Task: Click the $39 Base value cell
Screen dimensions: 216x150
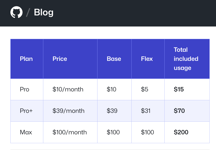Action: (x=114, y=111)
